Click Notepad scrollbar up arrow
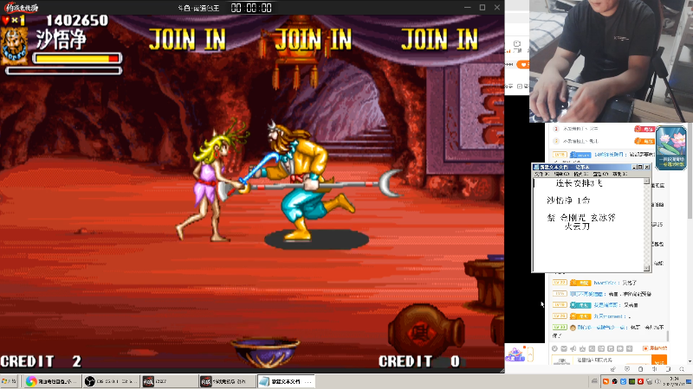693x389 pixels. [x=646, y=181]
